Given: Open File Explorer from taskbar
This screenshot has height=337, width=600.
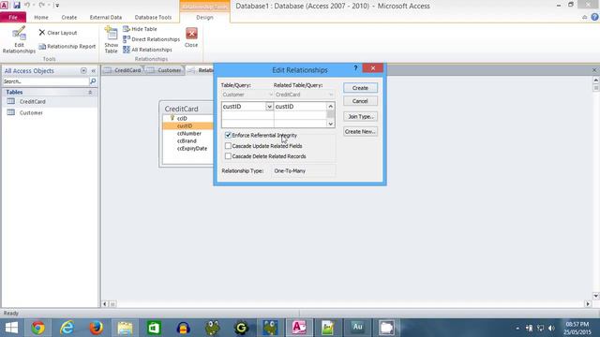Looking at the screenshot, I should click(x=125, y=328).
